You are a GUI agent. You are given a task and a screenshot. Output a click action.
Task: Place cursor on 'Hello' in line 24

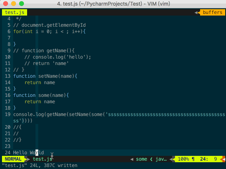click(x=20, y=153)
